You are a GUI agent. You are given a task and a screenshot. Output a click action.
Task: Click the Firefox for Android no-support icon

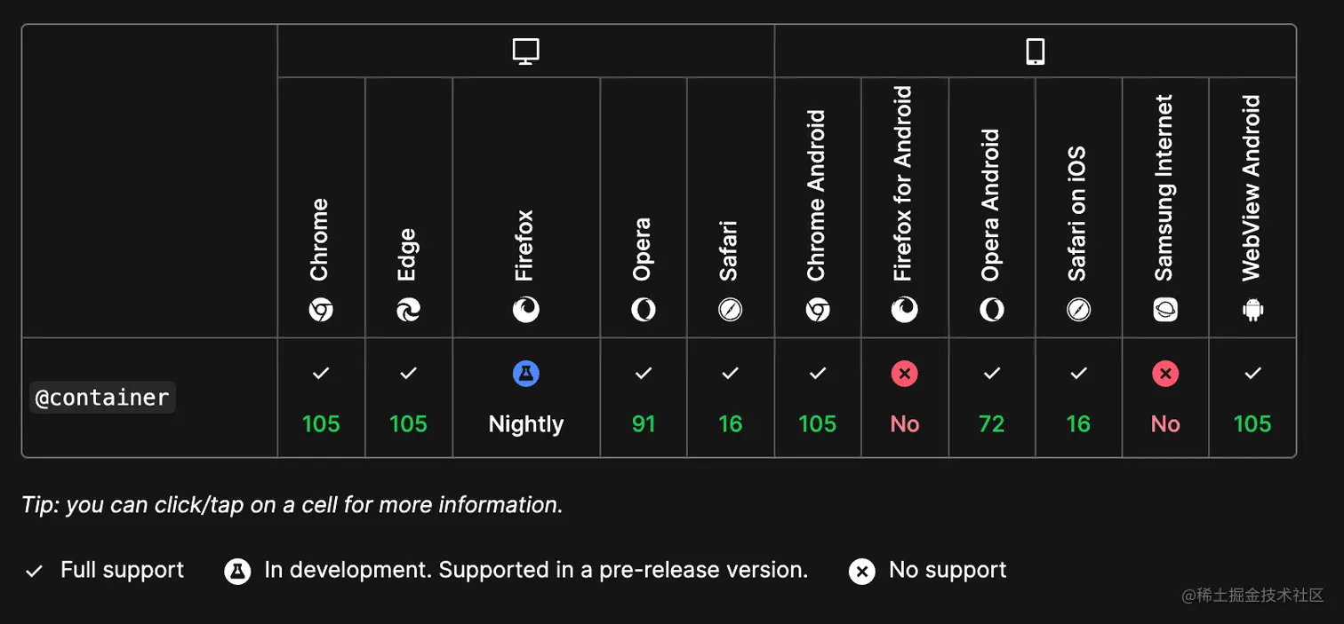[x=904, y=374]
